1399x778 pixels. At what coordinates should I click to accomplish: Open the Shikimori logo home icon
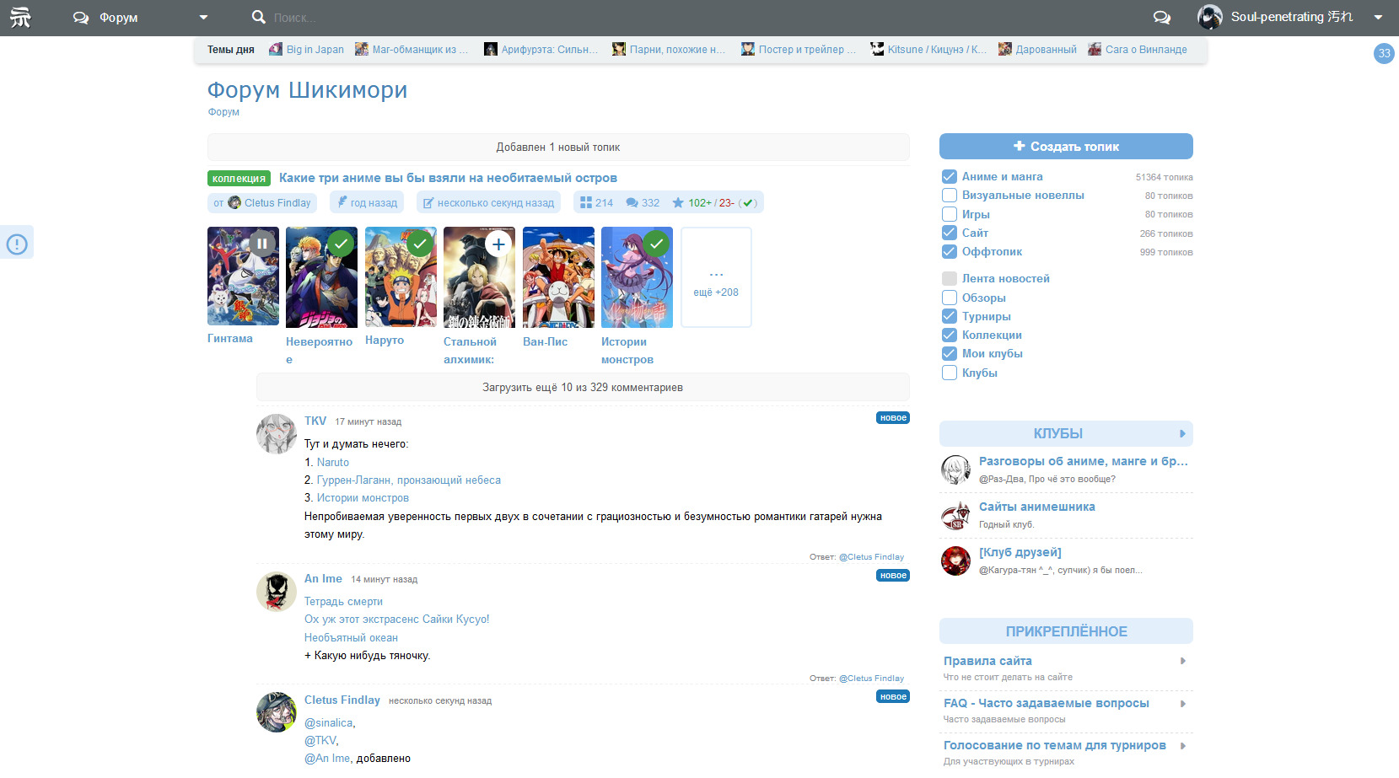tap(20, 18)
